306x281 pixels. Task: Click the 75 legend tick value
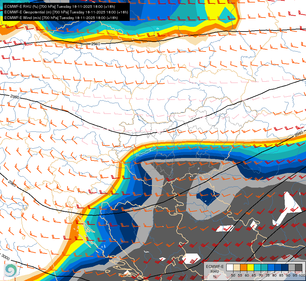268,275
